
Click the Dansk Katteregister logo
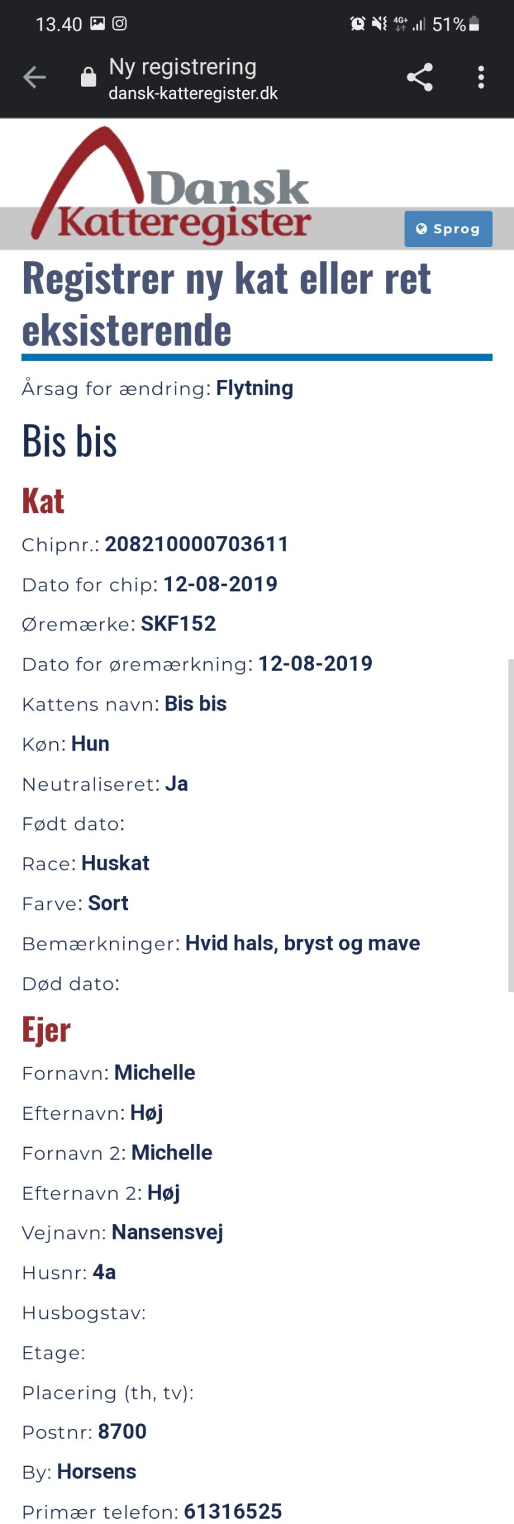point(171,185)
